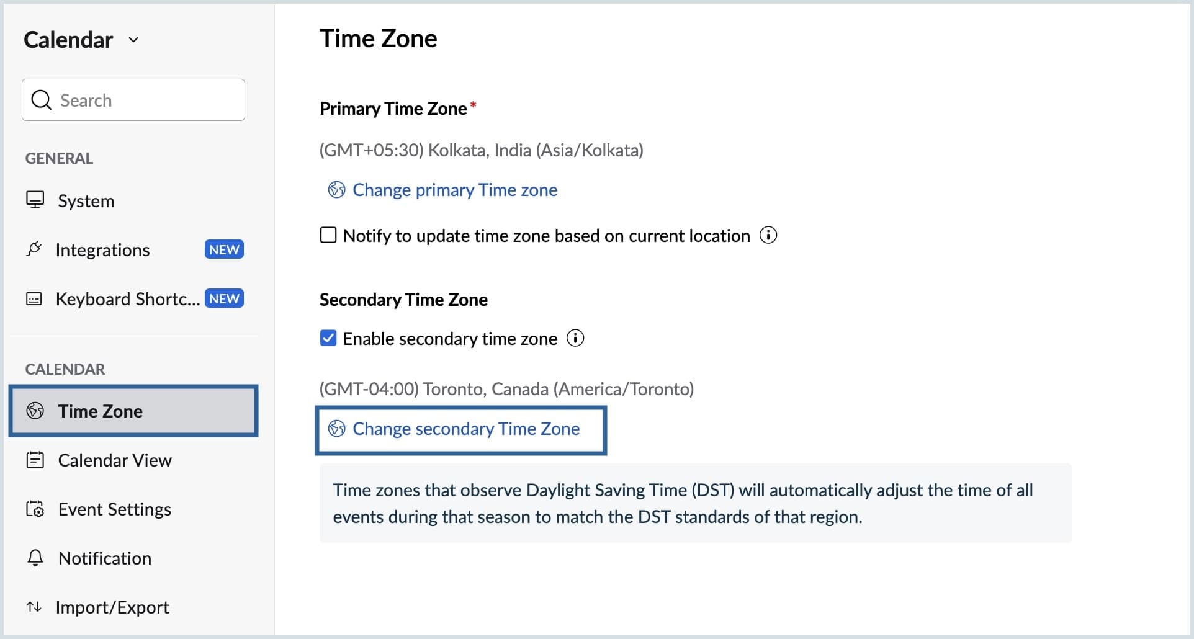
Task: Go to Event Settings section
Action: coord(114,509)
